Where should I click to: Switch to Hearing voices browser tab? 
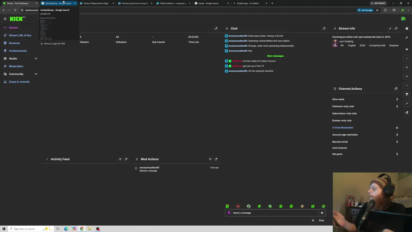click(x=135, y=3)
